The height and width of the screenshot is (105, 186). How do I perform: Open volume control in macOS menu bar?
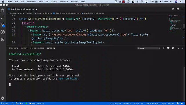[161, 2]
